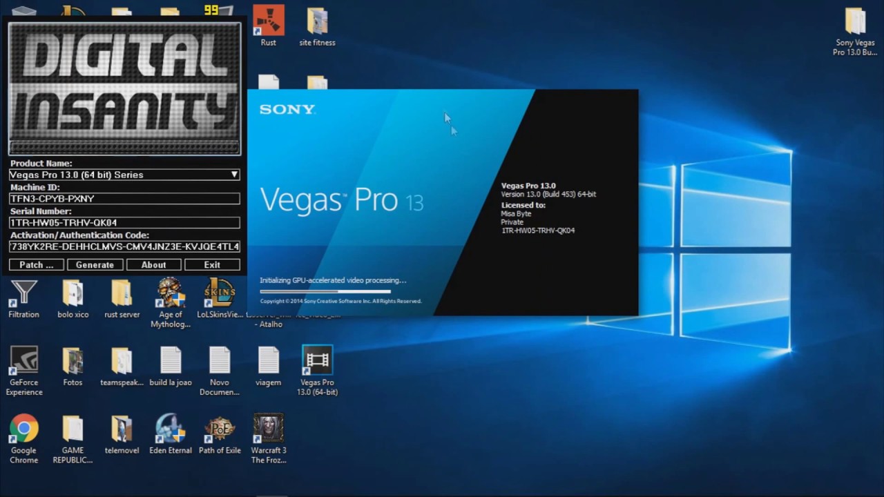Click the Digital Insanity logo banner
The width and height of the screenshot is (884, 497).
pos(124,88)
